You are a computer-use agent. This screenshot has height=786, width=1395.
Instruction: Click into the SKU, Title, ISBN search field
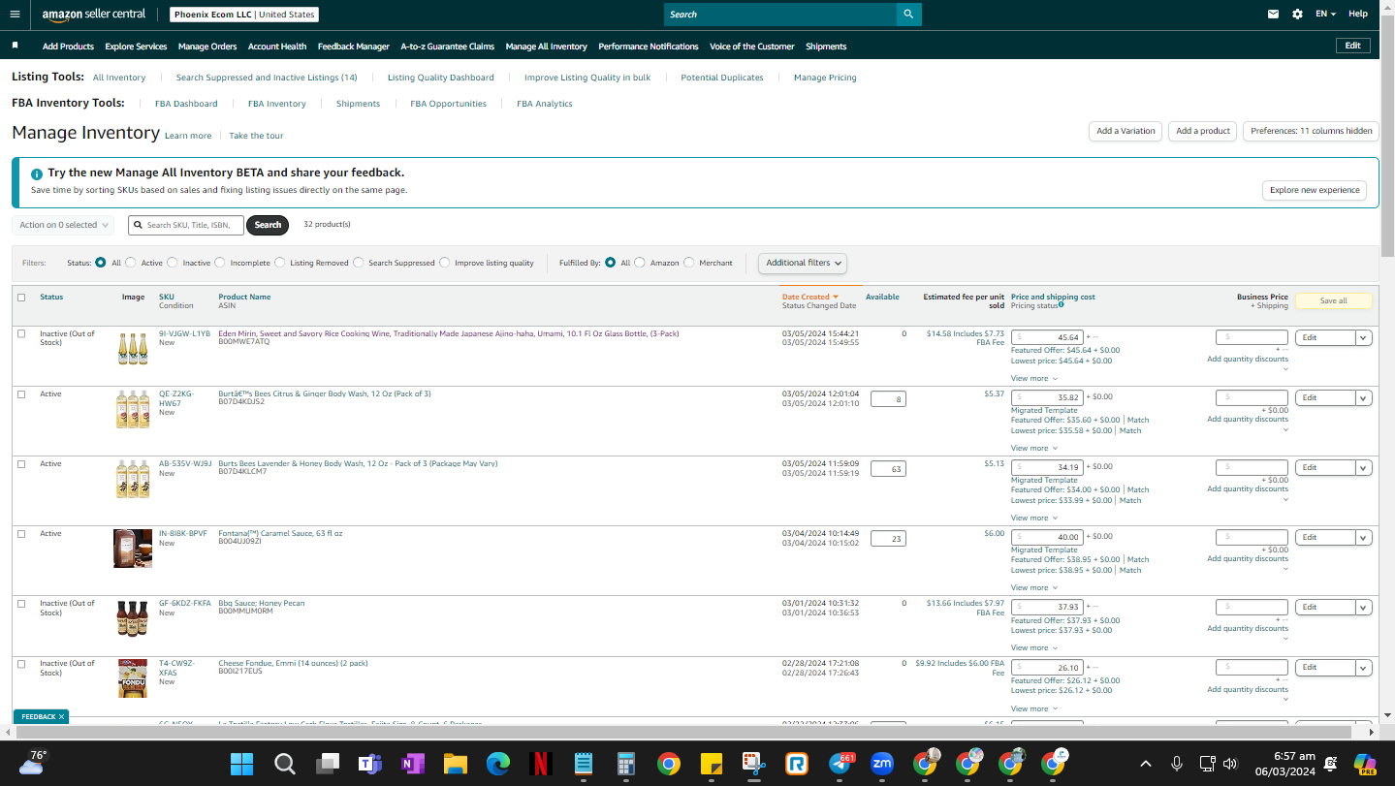186,225
